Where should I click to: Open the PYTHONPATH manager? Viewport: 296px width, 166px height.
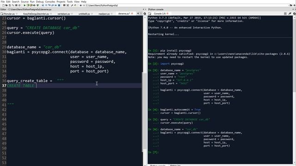(x=75, y=6)
